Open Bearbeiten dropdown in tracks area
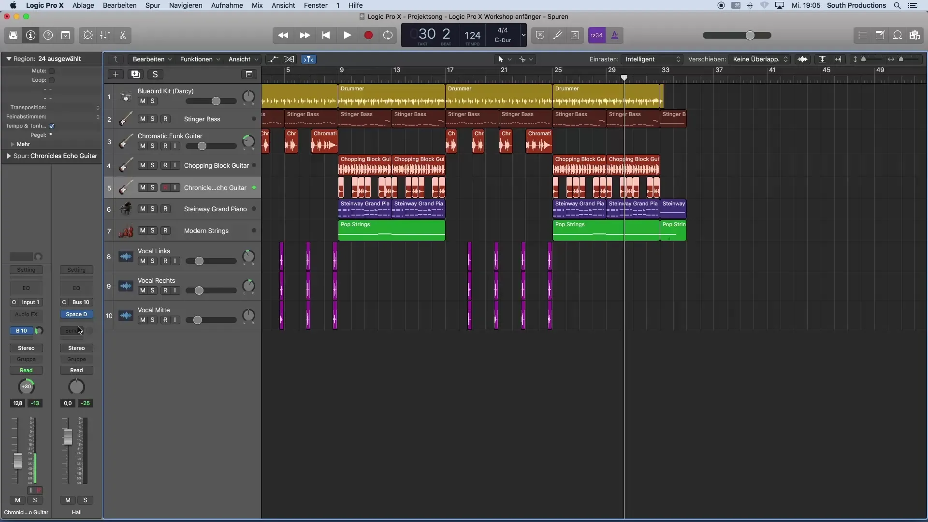 pos(152,59)
